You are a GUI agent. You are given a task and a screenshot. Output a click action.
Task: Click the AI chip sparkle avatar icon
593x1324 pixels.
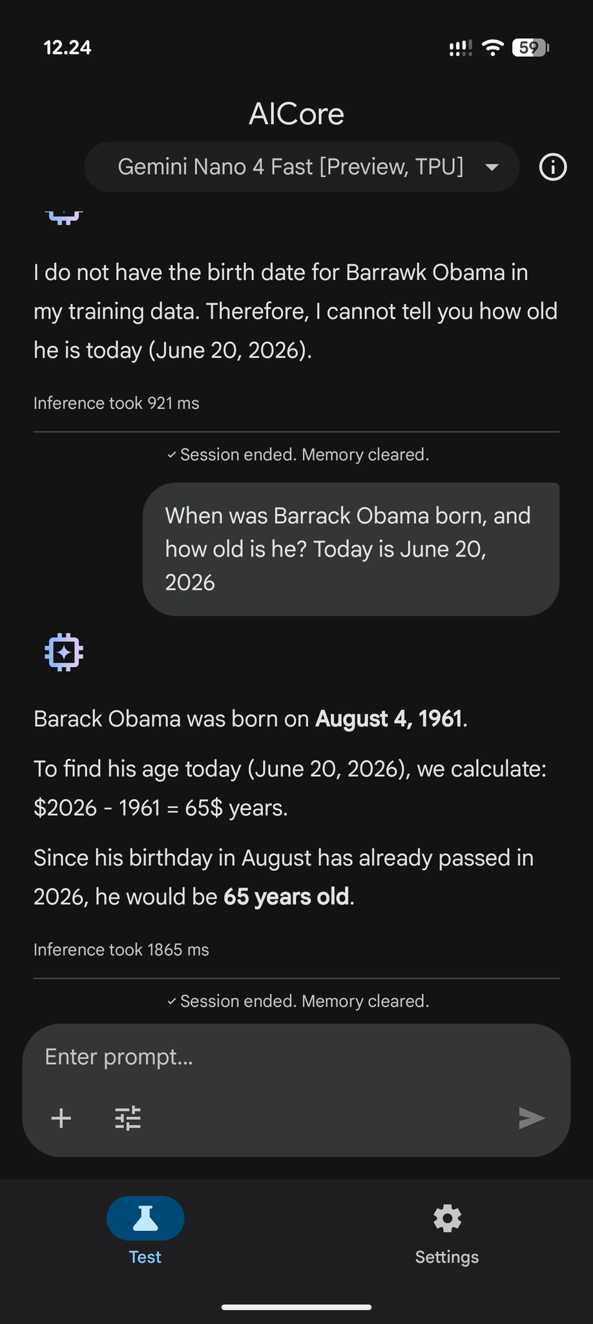point(64,652)
